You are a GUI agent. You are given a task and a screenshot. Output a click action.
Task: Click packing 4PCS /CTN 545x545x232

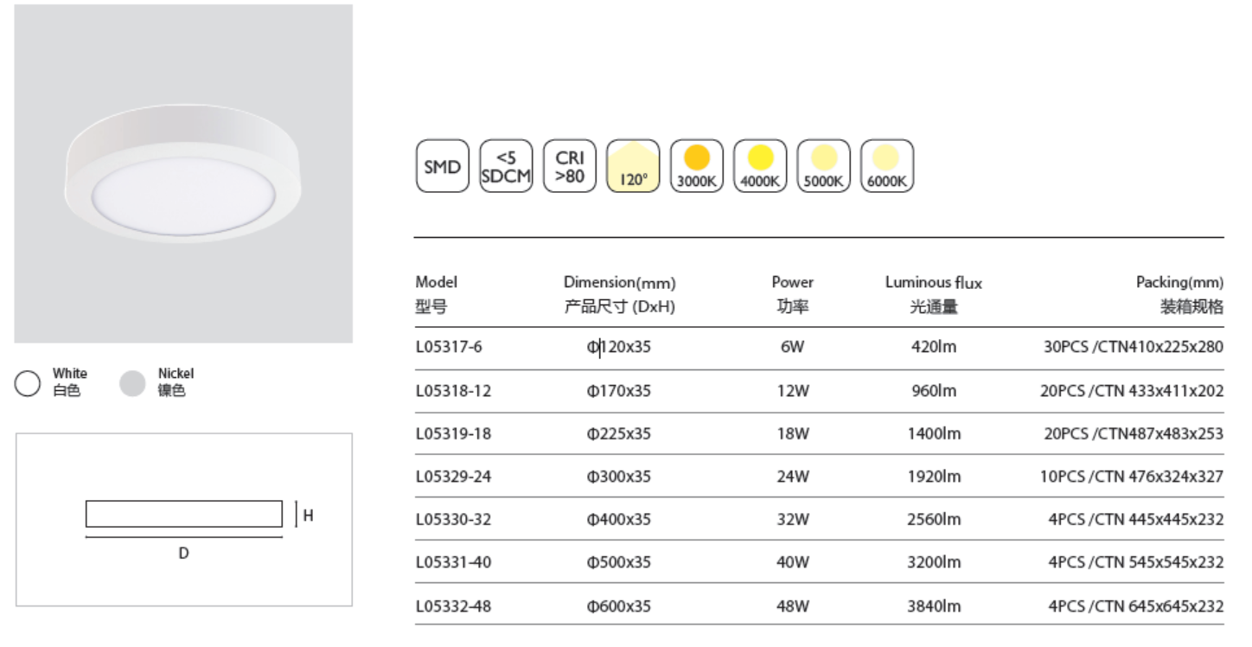1136,562
